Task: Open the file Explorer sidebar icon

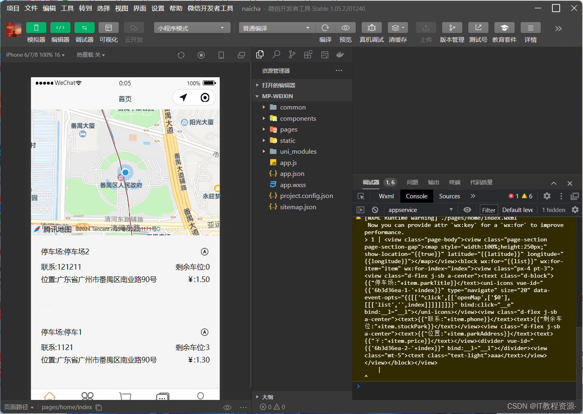Action: click(x=260, y=54)
